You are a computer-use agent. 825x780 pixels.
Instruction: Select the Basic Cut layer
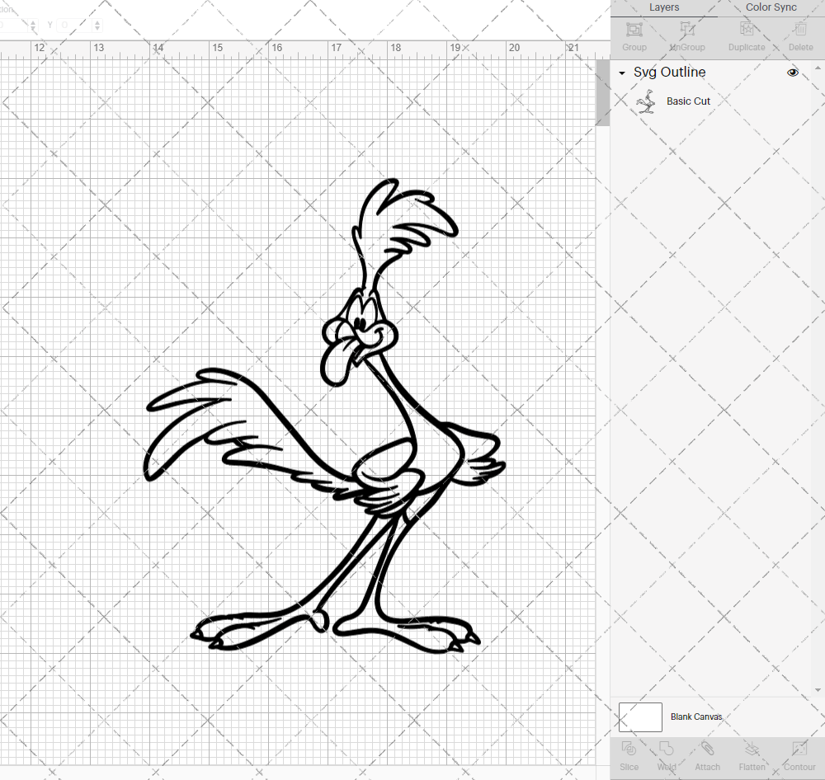[x=688, y=101]
